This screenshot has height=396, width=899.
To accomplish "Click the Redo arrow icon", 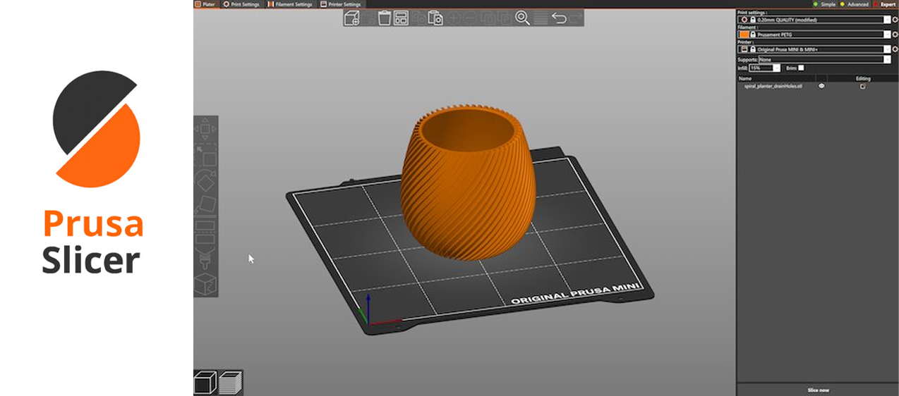I will (x=576, y=18).
